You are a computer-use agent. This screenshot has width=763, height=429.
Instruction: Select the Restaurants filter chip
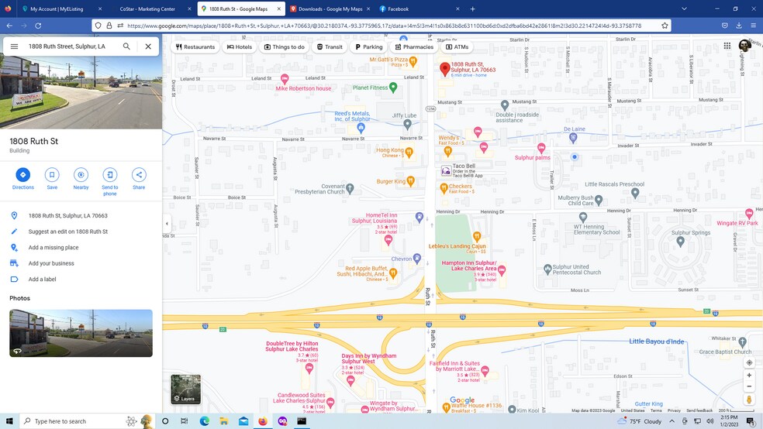point(195,46)
